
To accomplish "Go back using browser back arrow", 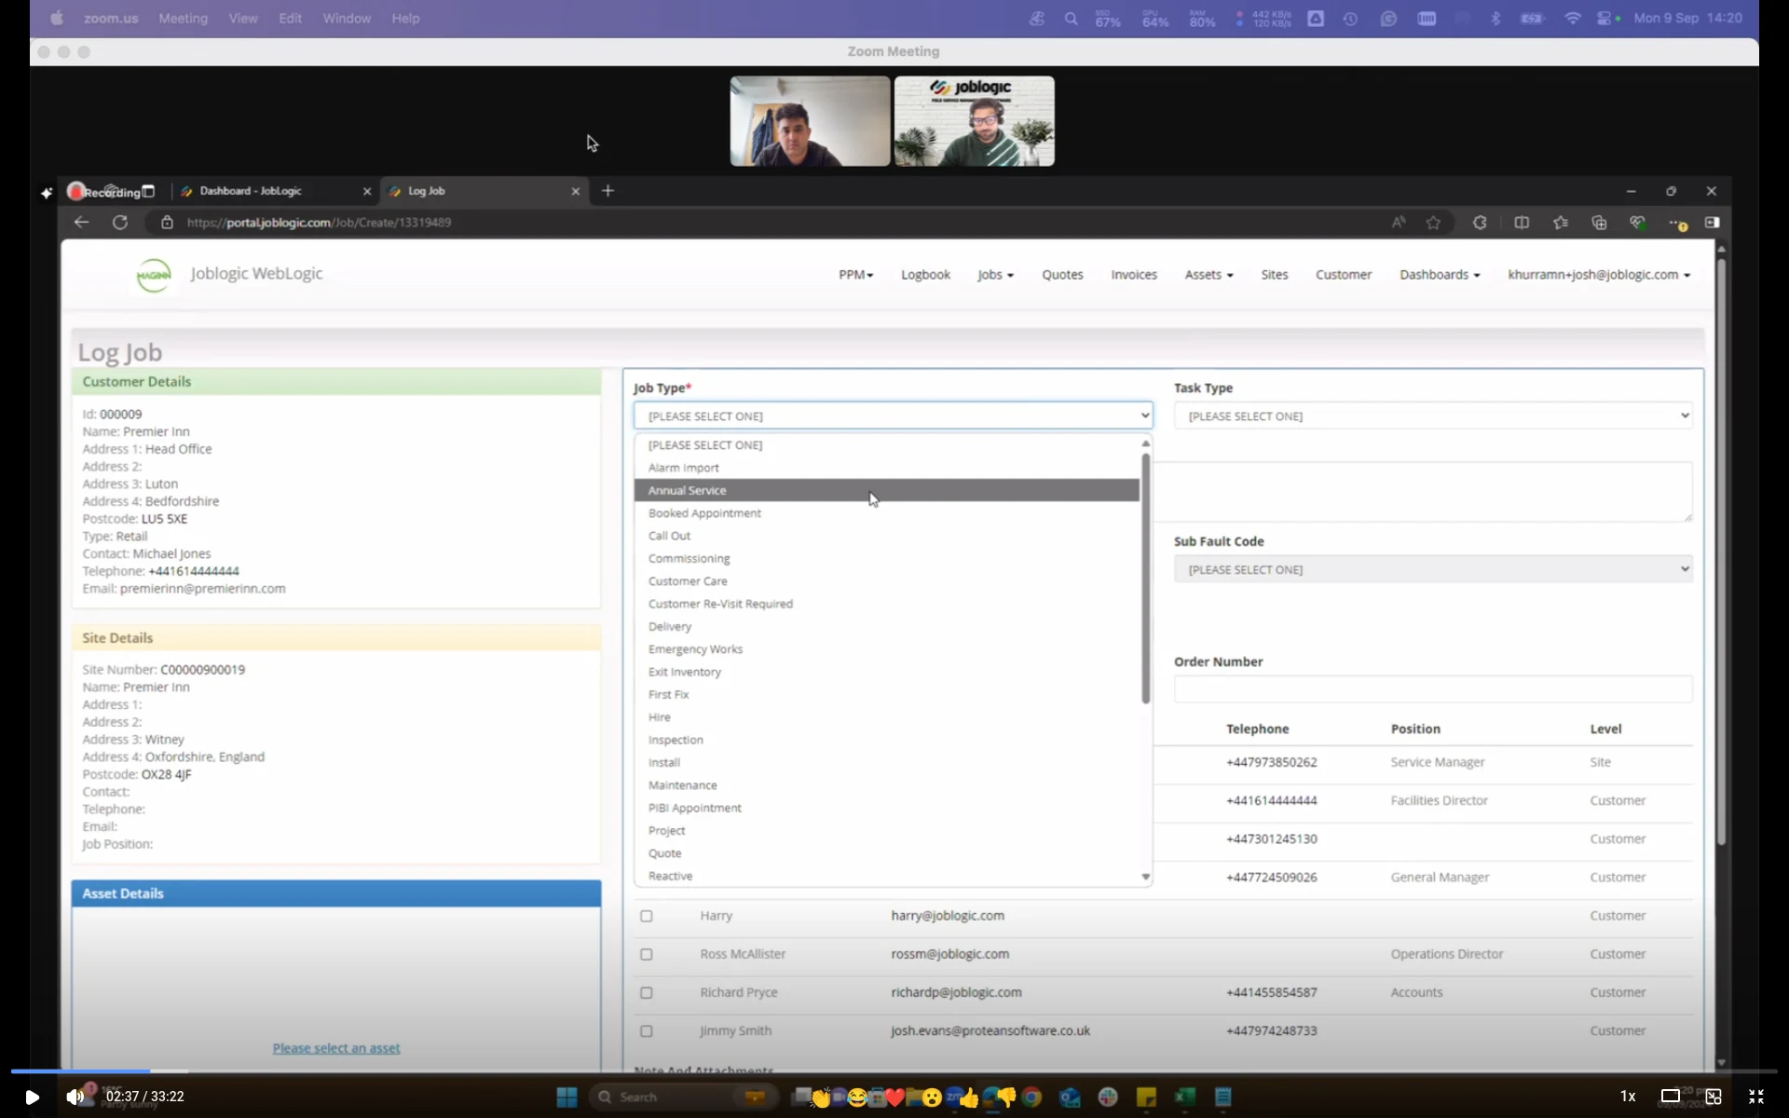I will (81, 223).
